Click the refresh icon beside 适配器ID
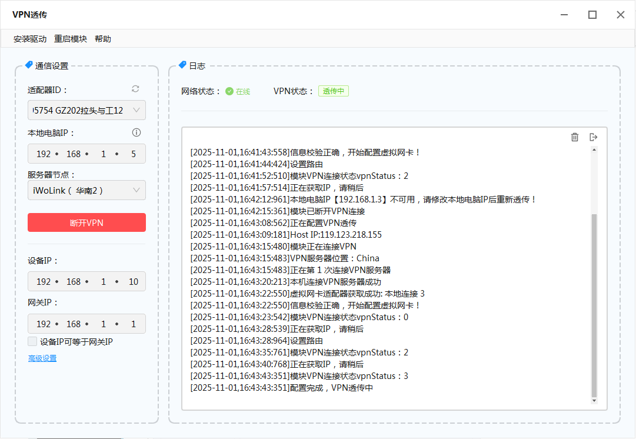Image resolution: width=636 pixels, height=439 pixels. pyautogui.click(x=135, y=89)
